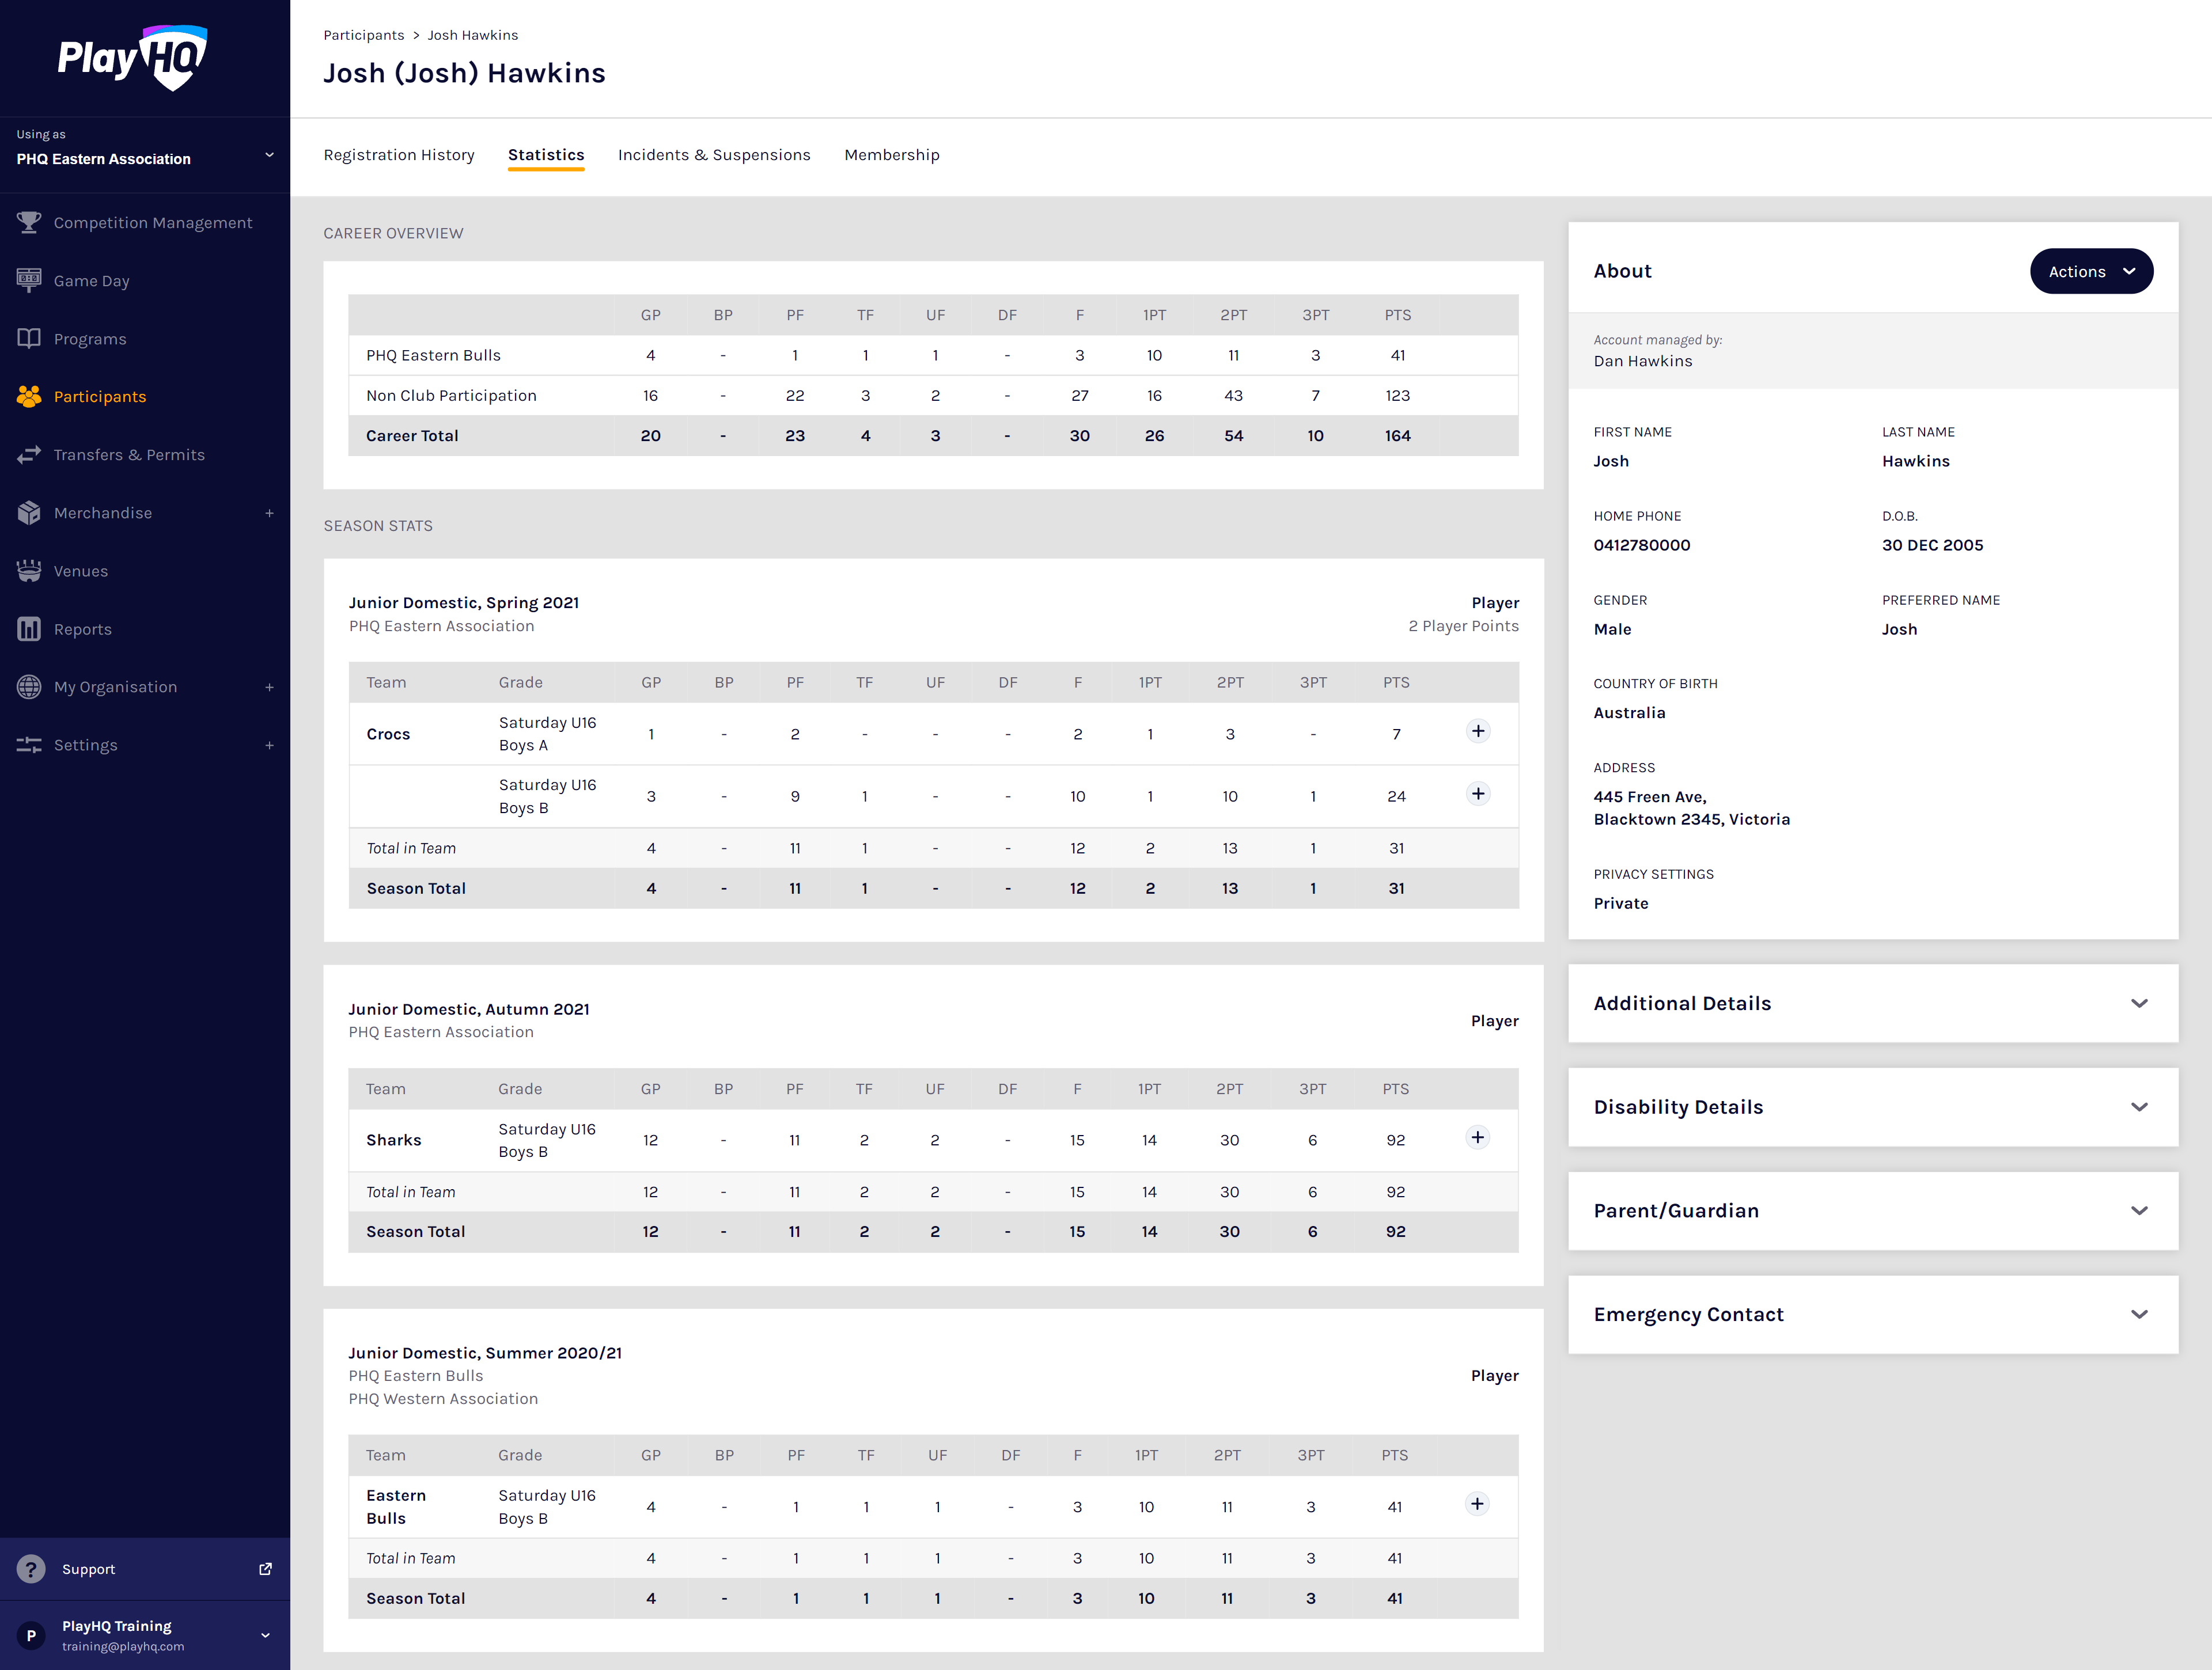The width and height of the screenshot is (2212, 1670).
Task: Expand Sharks team stats row
Action: (1477, 1137)
